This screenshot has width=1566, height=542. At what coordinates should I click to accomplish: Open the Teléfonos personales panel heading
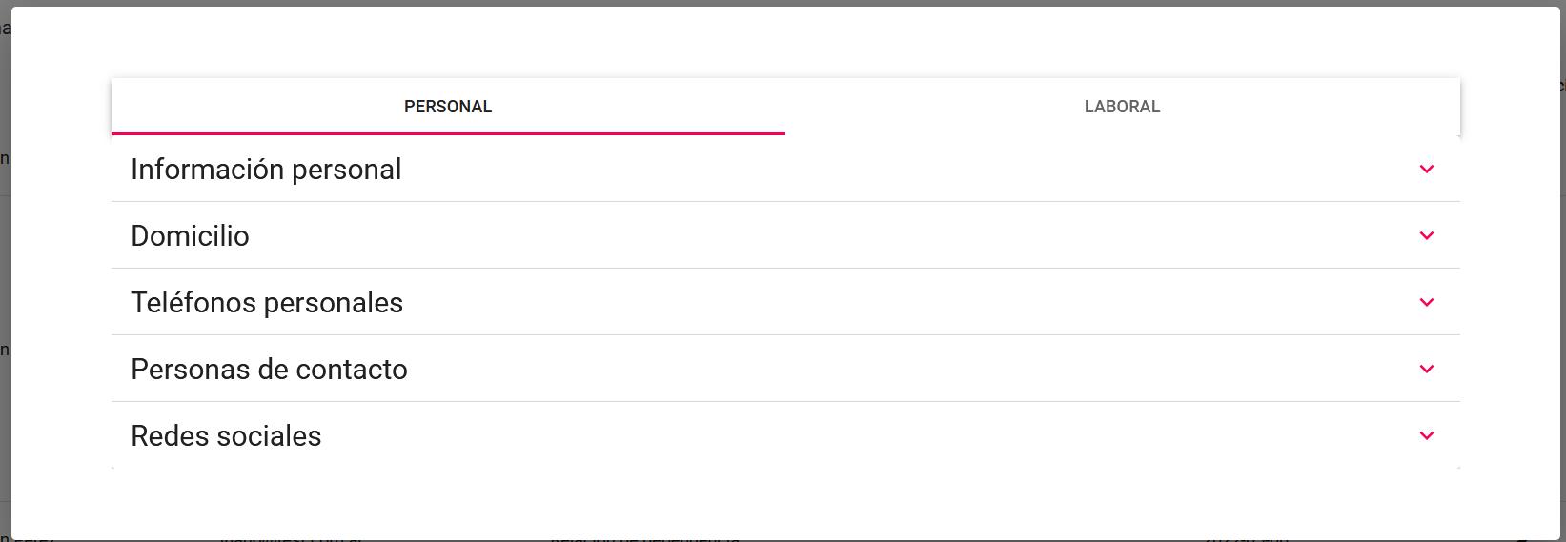pyautogui.click(x=267, y=303)
